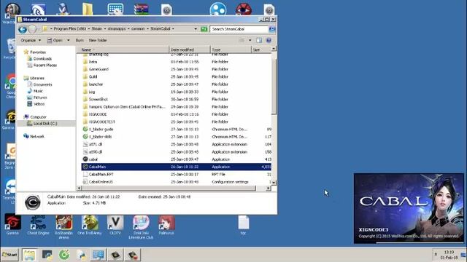Go back using Explorer's Back arrow
The image size is (467, 262).
(23, 29)
